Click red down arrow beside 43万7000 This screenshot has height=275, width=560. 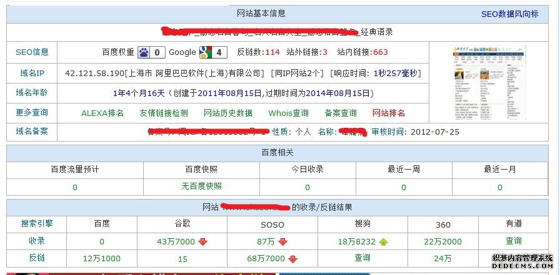click(x=202, y=241)
